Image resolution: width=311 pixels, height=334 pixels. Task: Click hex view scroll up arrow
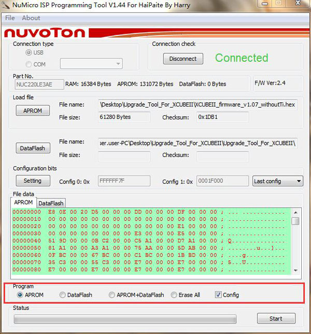pos(295,212)
